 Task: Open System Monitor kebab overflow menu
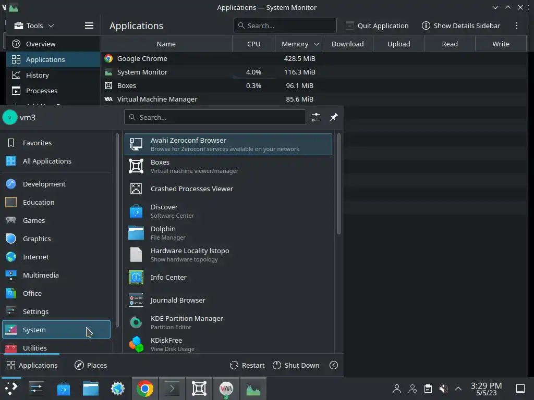pyautogui.click(x=517, y=26)
